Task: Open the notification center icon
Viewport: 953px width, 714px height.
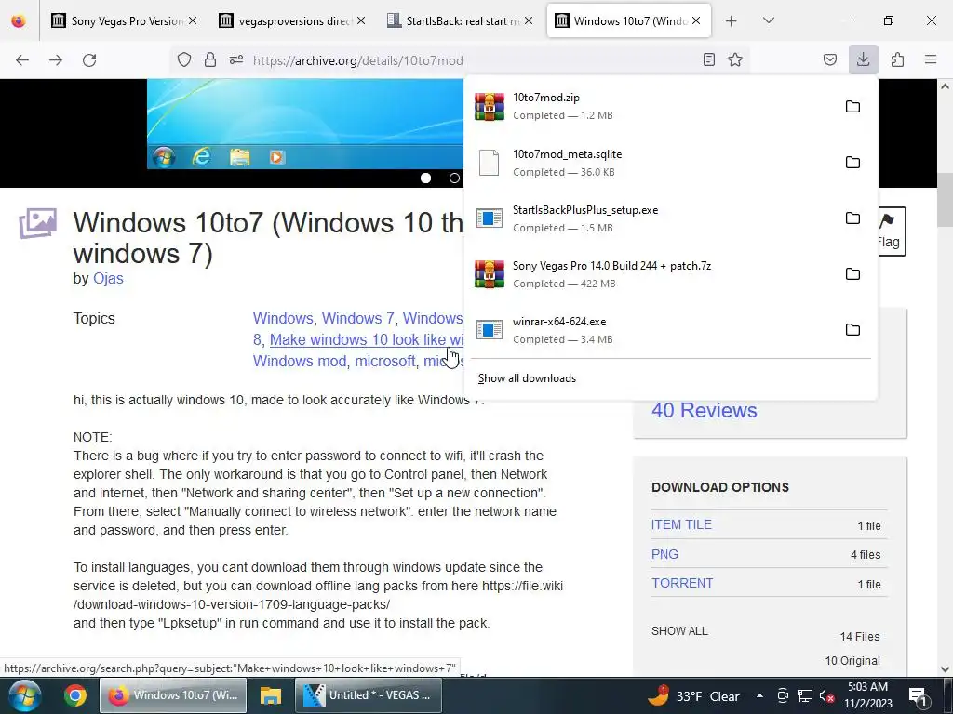Action: click(917, 695)
